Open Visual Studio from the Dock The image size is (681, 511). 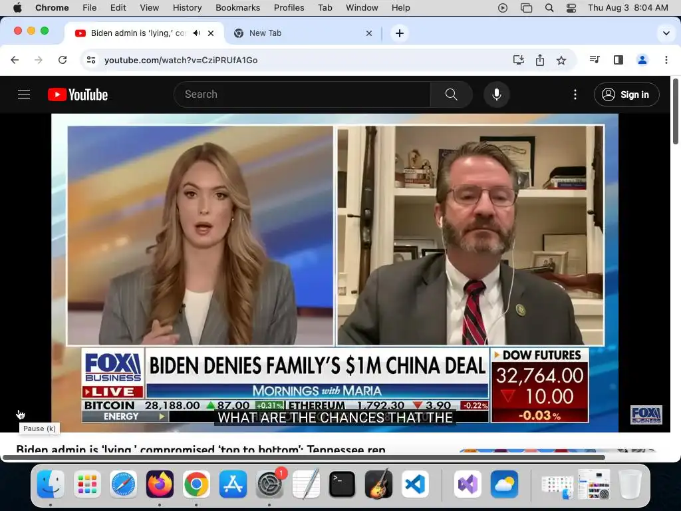[x=468, y=484]
